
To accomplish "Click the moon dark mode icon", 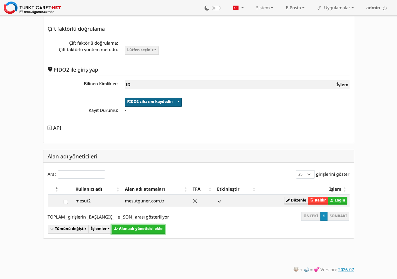I will point(207,8).
